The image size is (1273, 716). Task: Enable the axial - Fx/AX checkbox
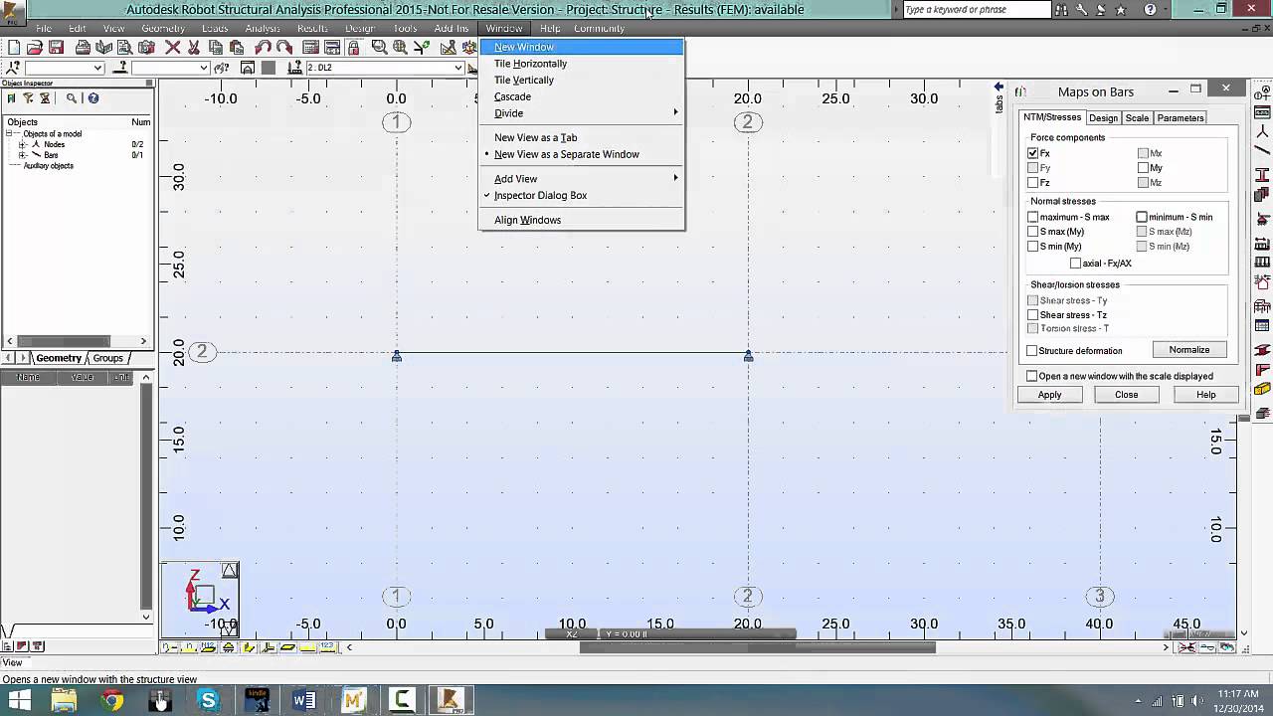[1075, 264]
